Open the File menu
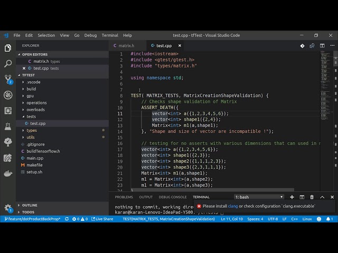This screenshot has height=253, width=338. (x=17, y=35)
